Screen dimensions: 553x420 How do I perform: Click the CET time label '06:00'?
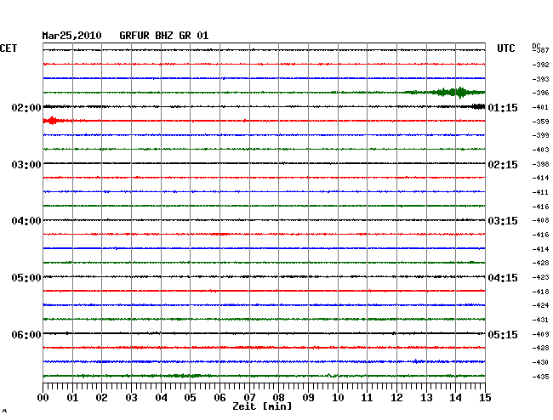26,335
